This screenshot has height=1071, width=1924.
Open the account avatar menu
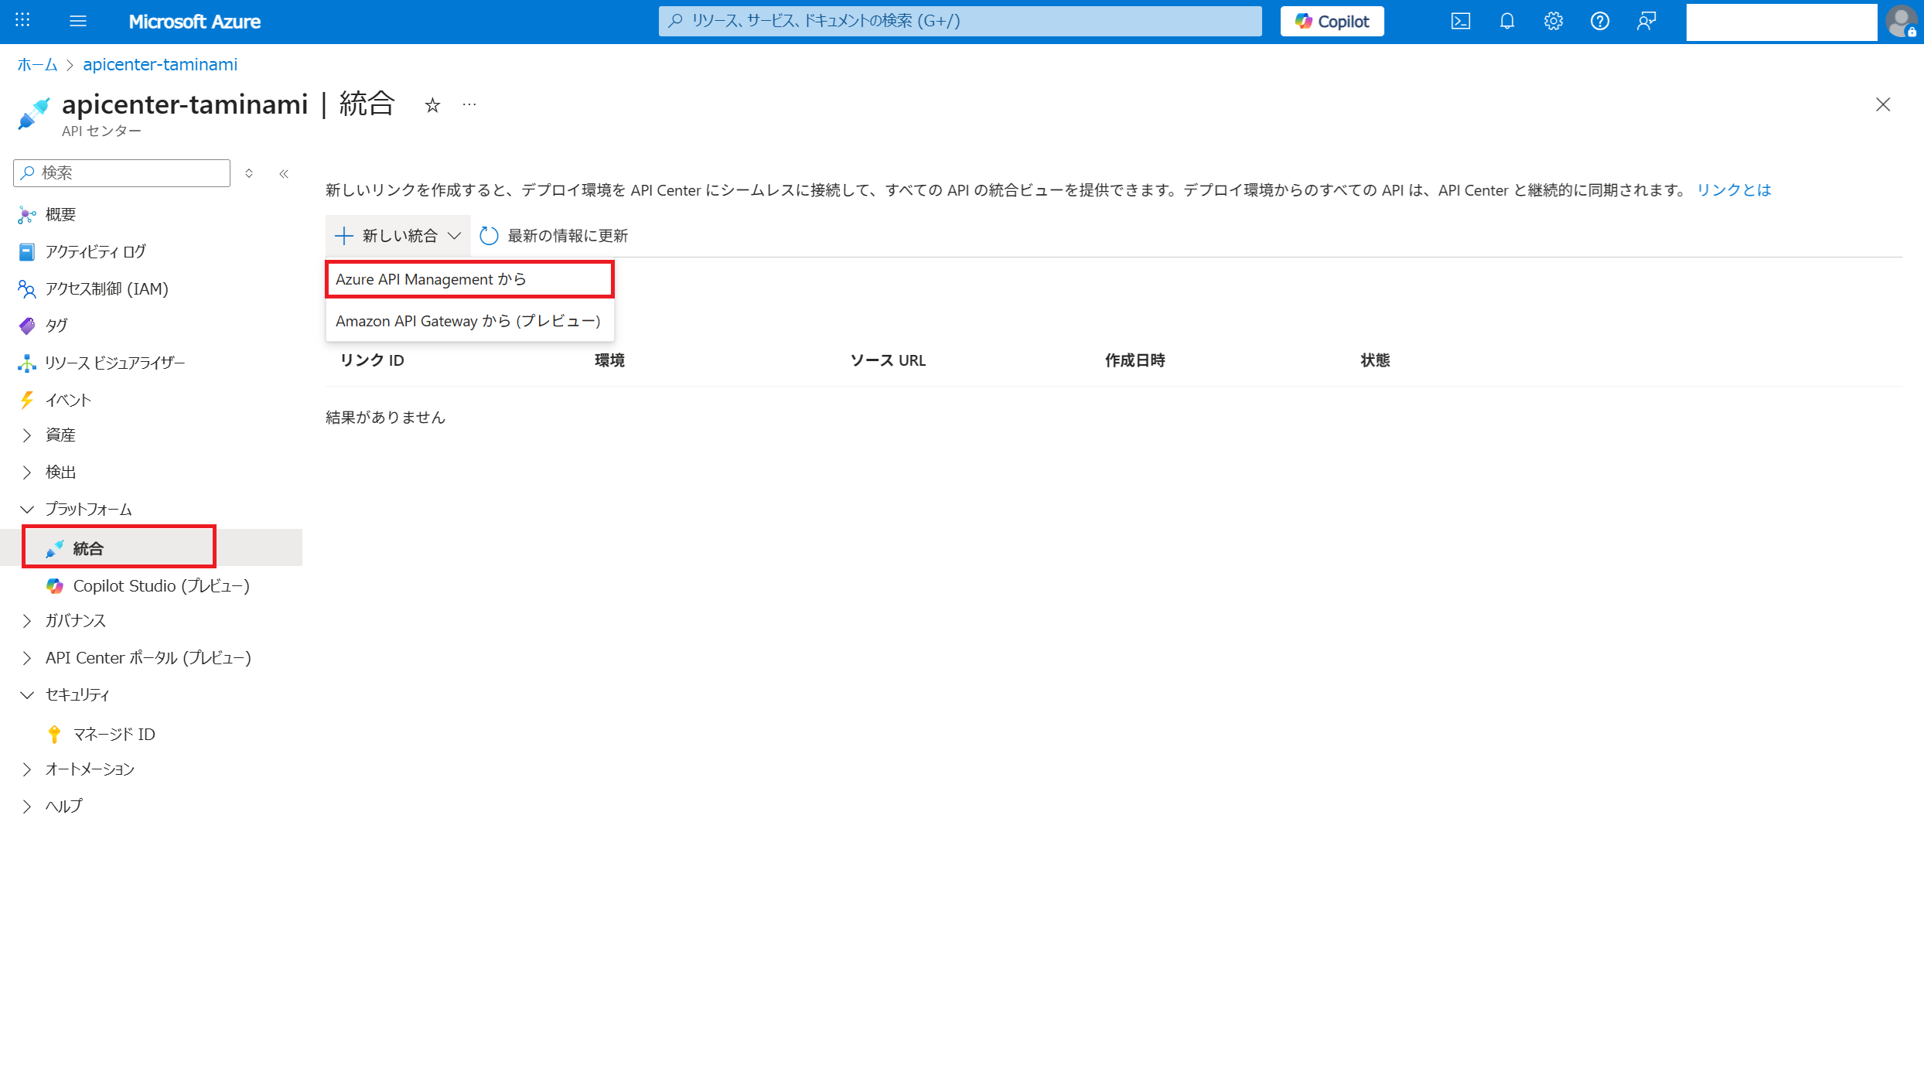pyautogui.click(x=1902, y=21)
